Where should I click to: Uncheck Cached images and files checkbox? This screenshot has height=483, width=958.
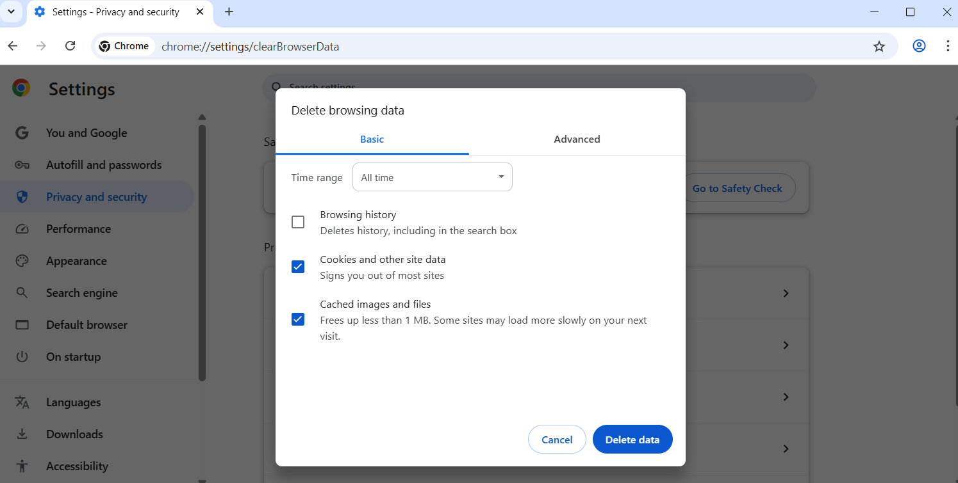pos(298,319)
